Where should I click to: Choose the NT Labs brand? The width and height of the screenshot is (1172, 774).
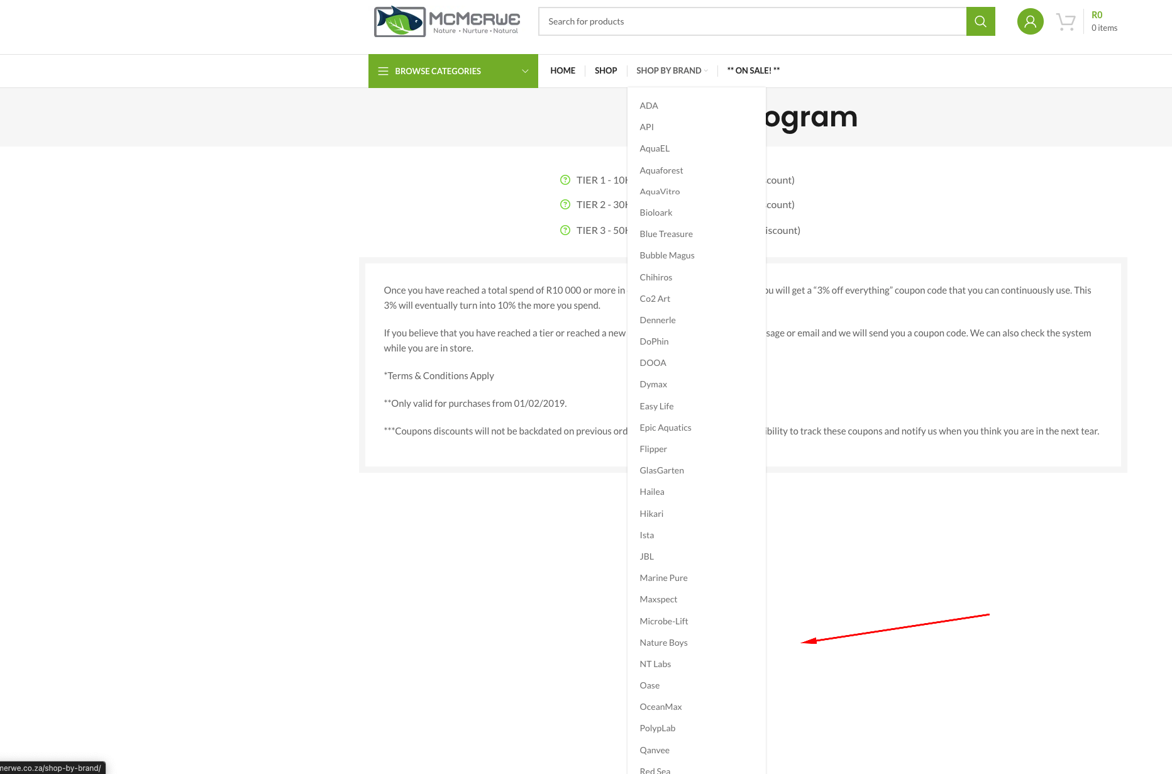click(655, 664)
